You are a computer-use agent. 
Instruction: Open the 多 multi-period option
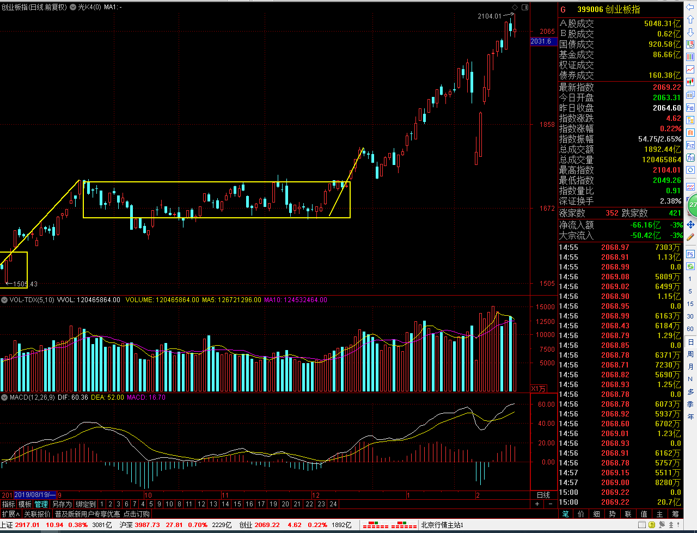click(x=690, y=392)
